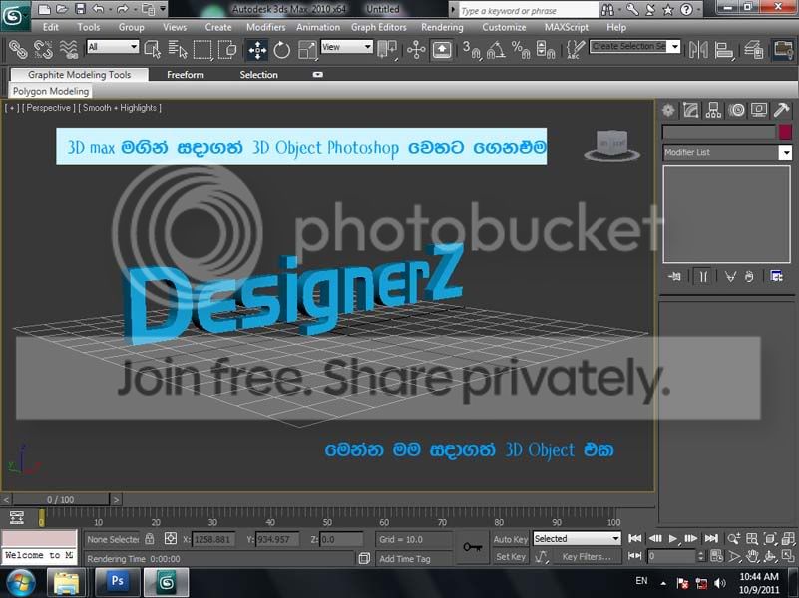
Task: Go to the end frame
Action: point(711,538)
